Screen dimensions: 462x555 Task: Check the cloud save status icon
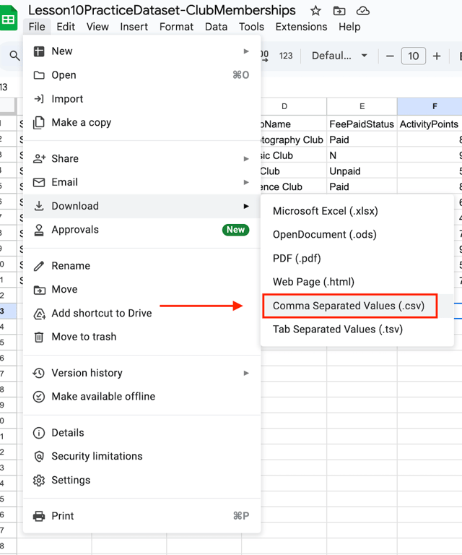[x=362, y=11]
